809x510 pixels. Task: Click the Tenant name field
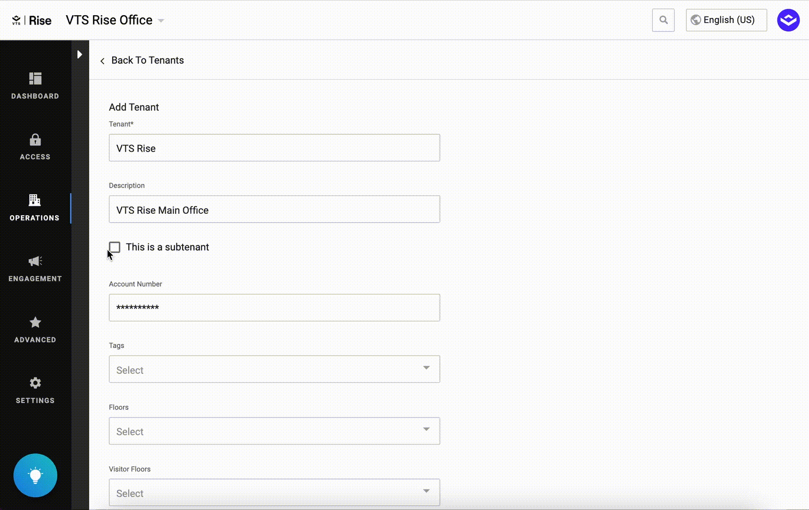pos(274,148)
